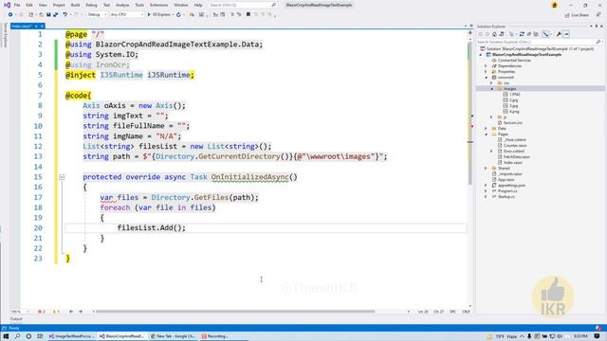Click the Visual Studio search box

pyautogui.click(x=243, y=5)
